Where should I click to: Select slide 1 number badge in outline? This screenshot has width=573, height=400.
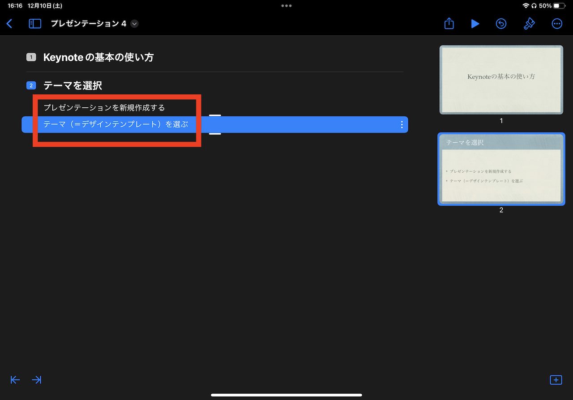[x=31, y=57]
